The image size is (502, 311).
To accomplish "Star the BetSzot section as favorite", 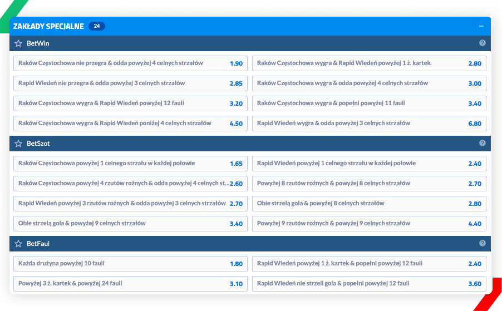I will click(18, 144).
